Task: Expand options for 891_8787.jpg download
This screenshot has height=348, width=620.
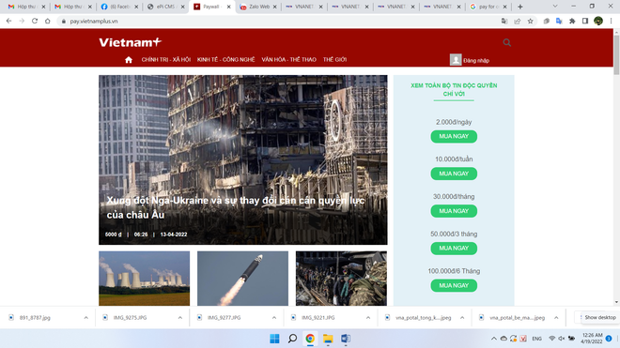Action: click(x=85, y=318)
